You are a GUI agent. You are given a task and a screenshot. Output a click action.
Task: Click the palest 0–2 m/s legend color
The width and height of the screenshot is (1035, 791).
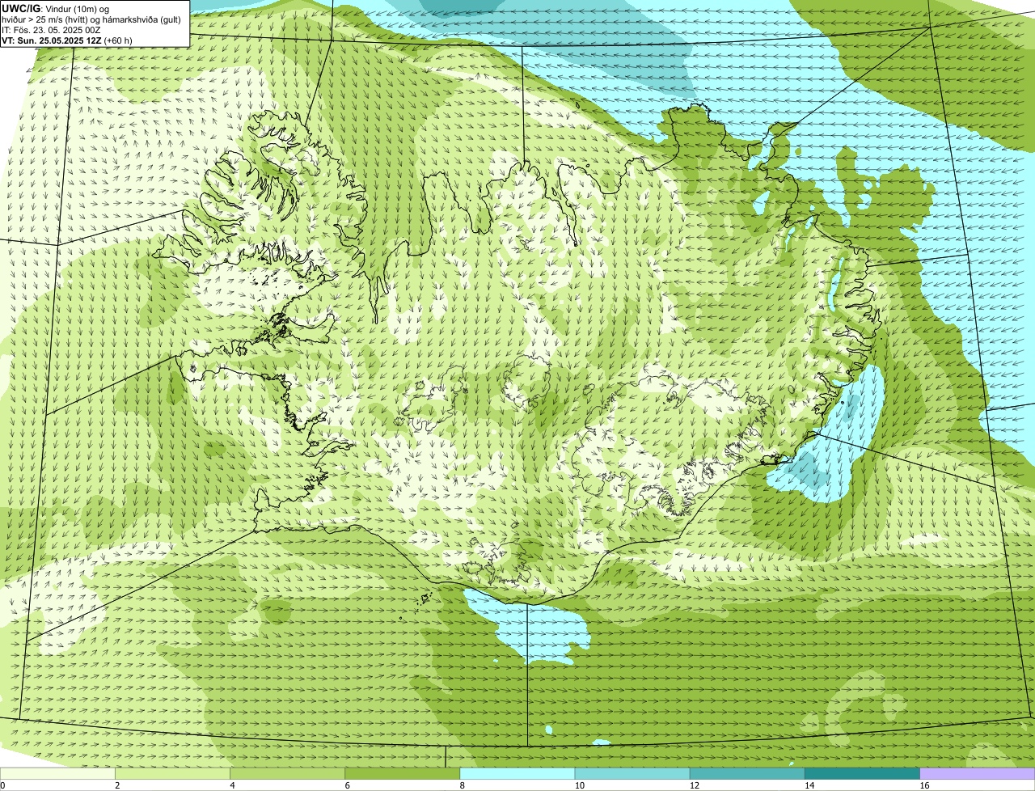(58, 774)
